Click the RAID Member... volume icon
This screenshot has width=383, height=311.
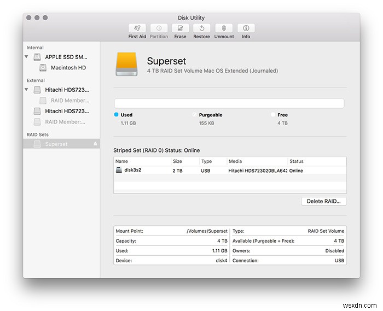43,101
